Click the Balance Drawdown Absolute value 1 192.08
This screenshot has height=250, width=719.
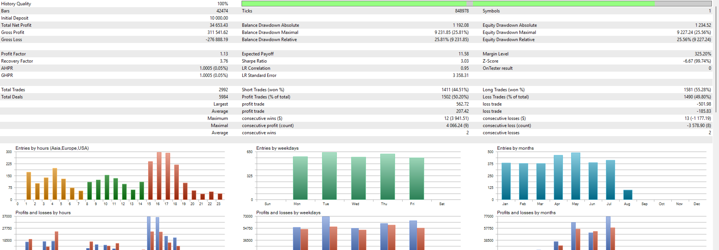click(461, 25)
